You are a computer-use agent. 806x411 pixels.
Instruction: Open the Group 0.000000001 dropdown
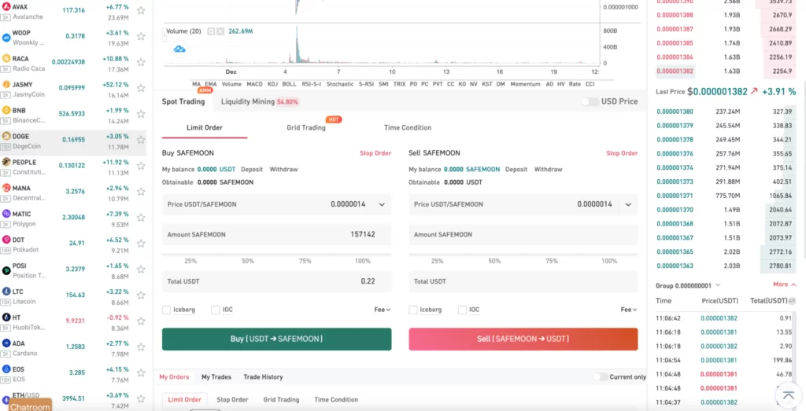click(688, 285)
